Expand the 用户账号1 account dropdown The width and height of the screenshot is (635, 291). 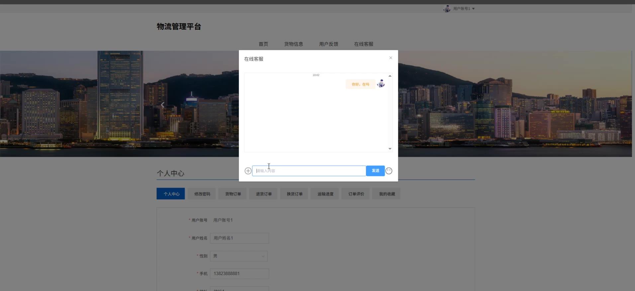[x=464, y=9]
